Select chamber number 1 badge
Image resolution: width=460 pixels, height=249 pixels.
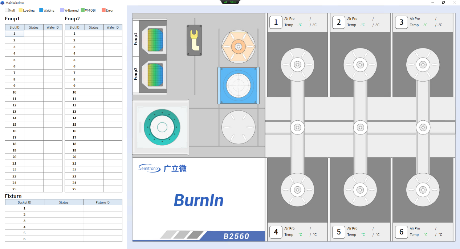(x=276, y=22)
